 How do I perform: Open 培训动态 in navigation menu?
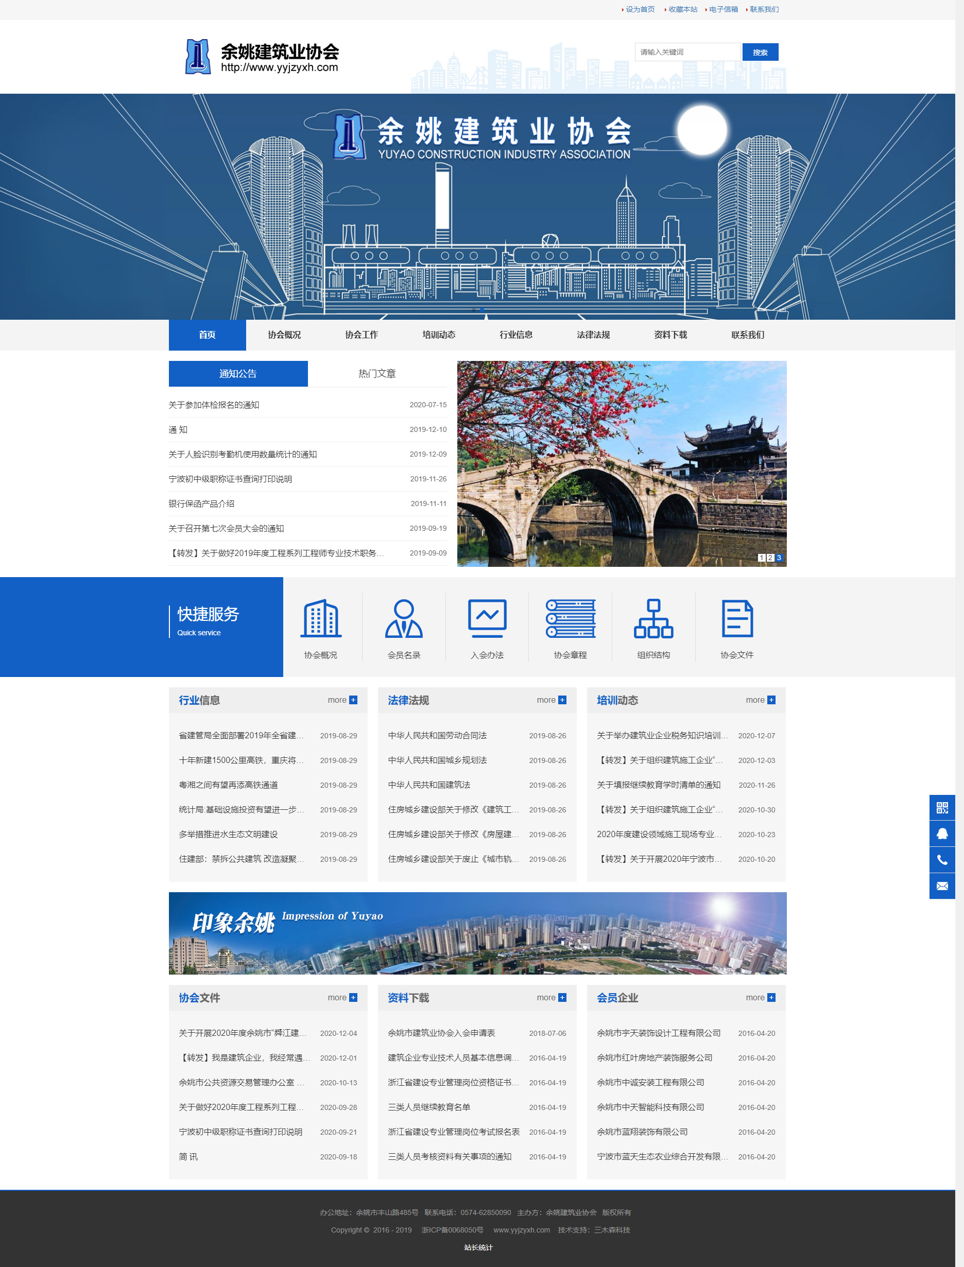coord(438,335)
